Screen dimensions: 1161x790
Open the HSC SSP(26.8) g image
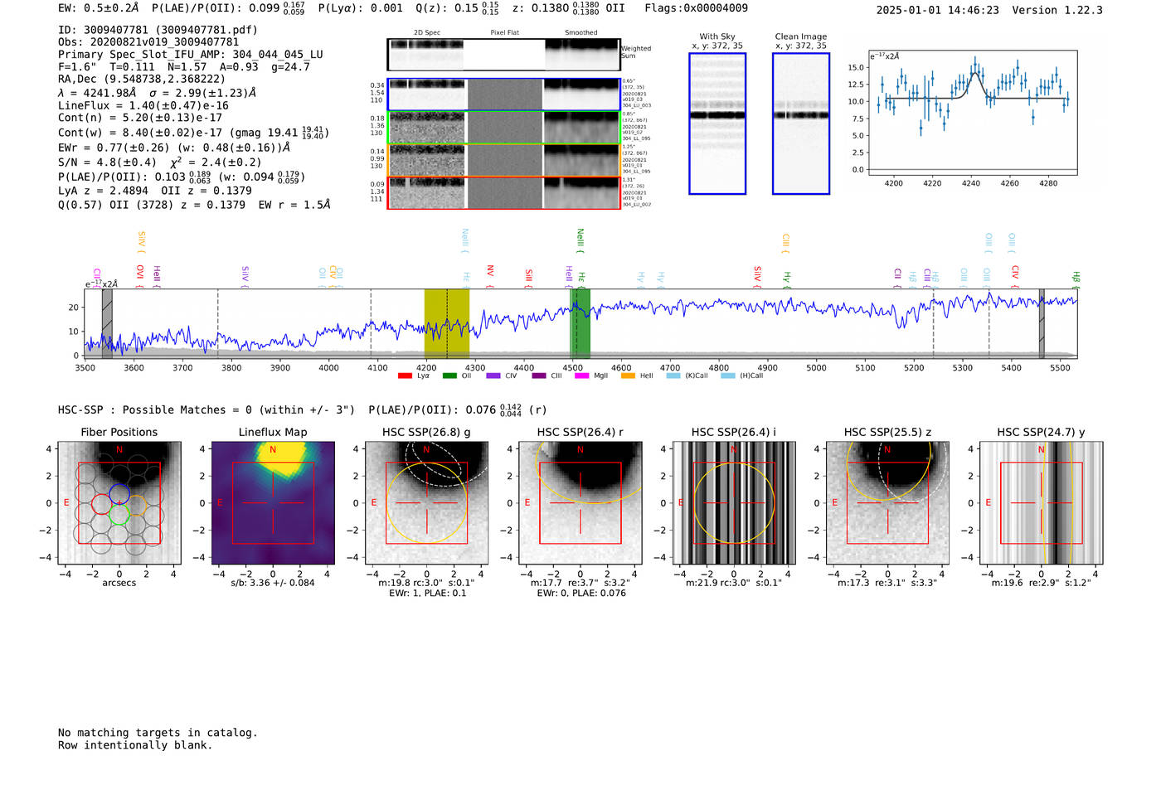click(426, 502)
